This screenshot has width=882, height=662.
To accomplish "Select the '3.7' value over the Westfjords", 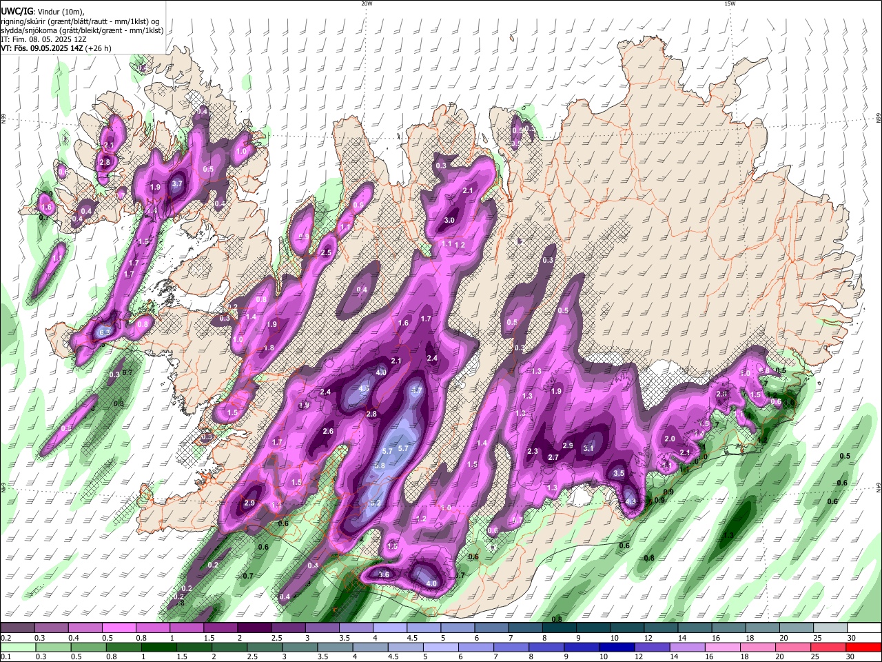I will coord(177,184).
